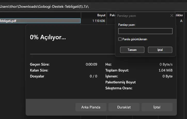Click the 'Arka Planda' button
The width and height of the screenshot is (187, 119).
91,107
